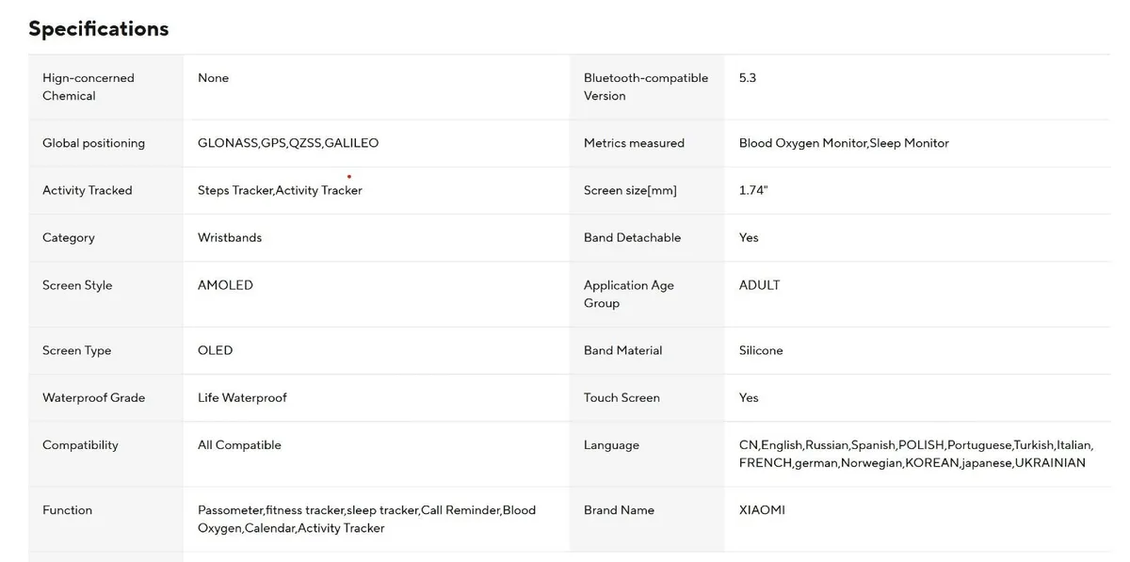
Task: Click the Activity Tracked label
Action: click(88, 190)
